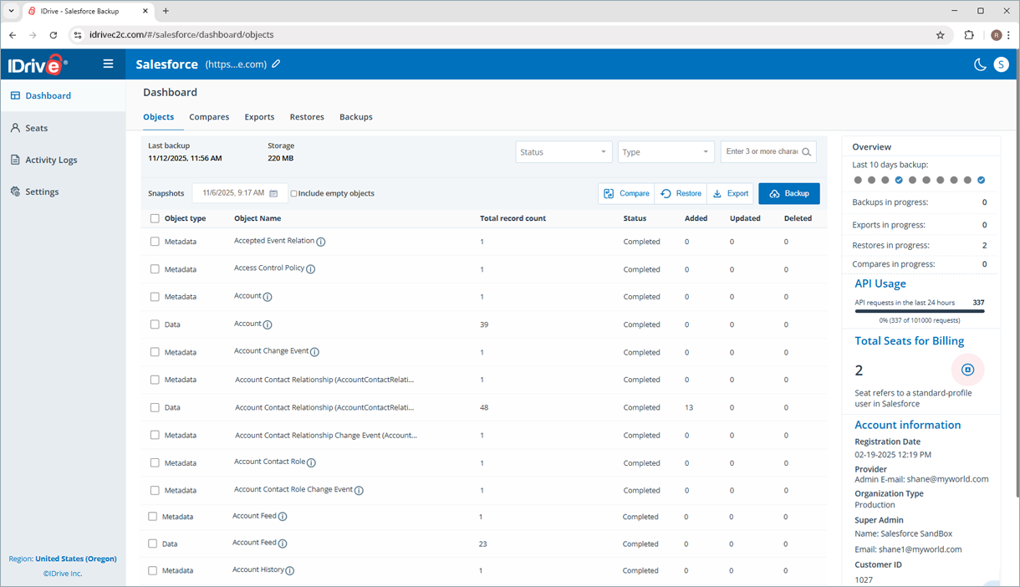
Task: Show info for Account Contact Role Change Event
Action: coord(359,490)
